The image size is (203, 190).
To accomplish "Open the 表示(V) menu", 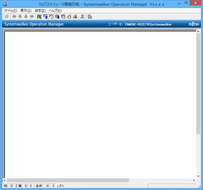I will click(x=26, y=11).
